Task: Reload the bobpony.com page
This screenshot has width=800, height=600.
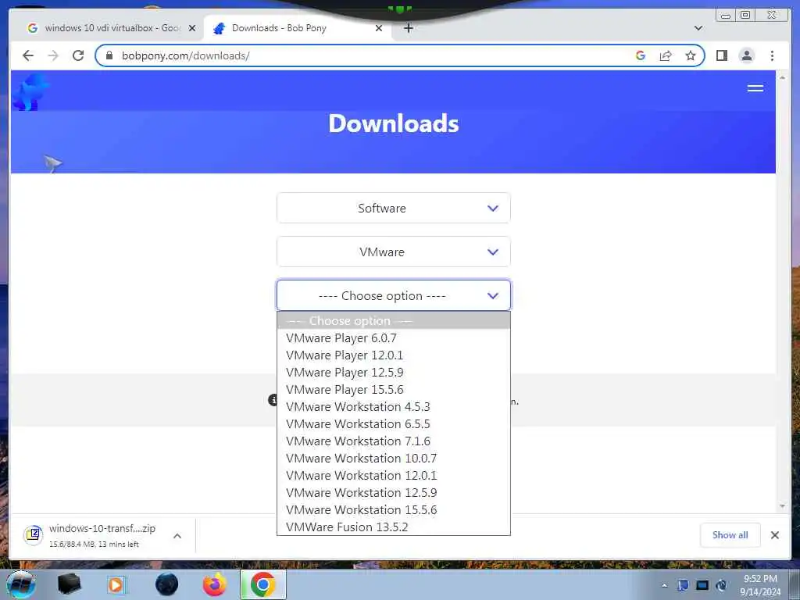Action: (x=78, y=55)
